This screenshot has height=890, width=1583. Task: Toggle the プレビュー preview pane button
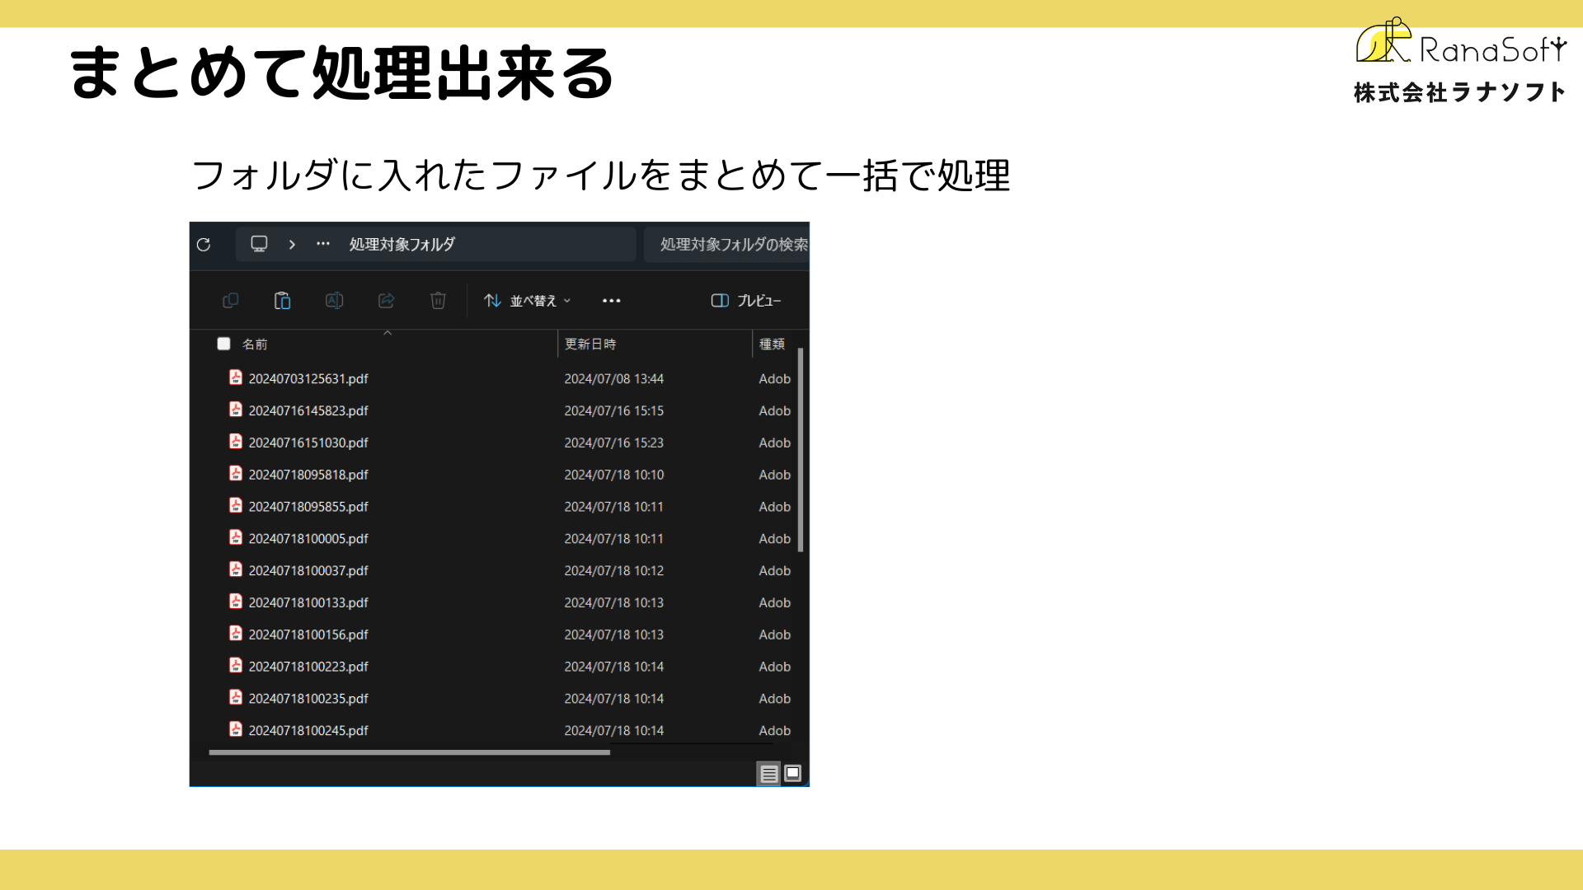746,301
